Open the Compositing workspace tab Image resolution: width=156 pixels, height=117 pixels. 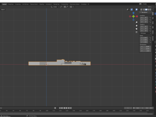[64, 4]
